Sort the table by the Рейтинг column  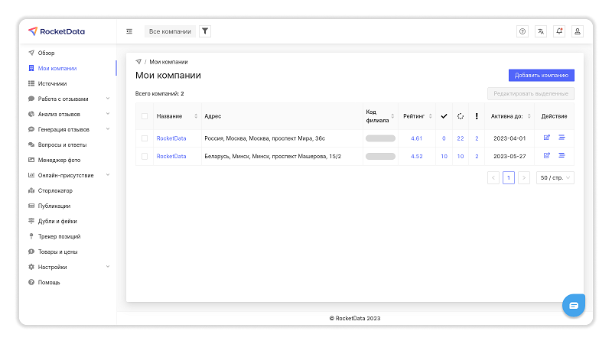(417, 116)
